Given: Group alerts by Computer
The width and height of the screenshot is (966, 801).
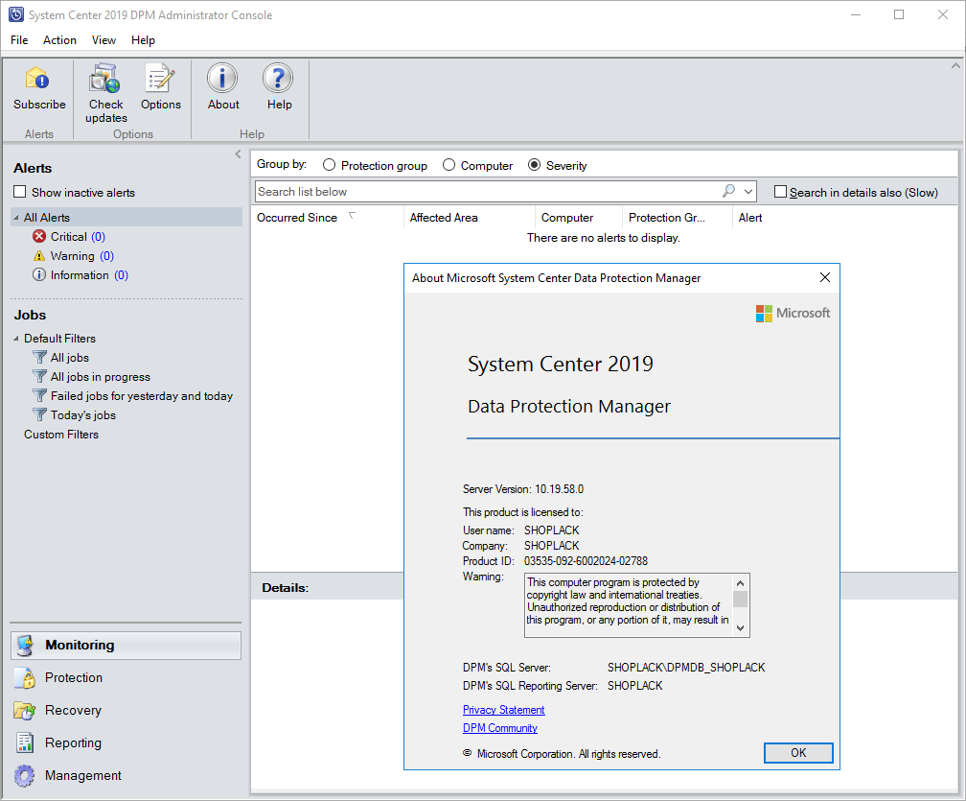Looking at the screenshot, I should point(449,165).
